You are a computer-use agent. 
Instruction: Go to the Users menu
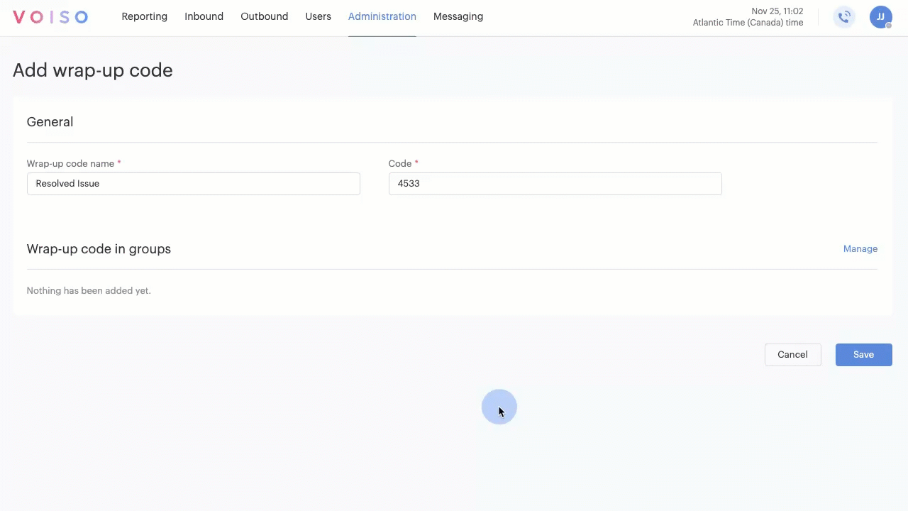tap(318, 16)
